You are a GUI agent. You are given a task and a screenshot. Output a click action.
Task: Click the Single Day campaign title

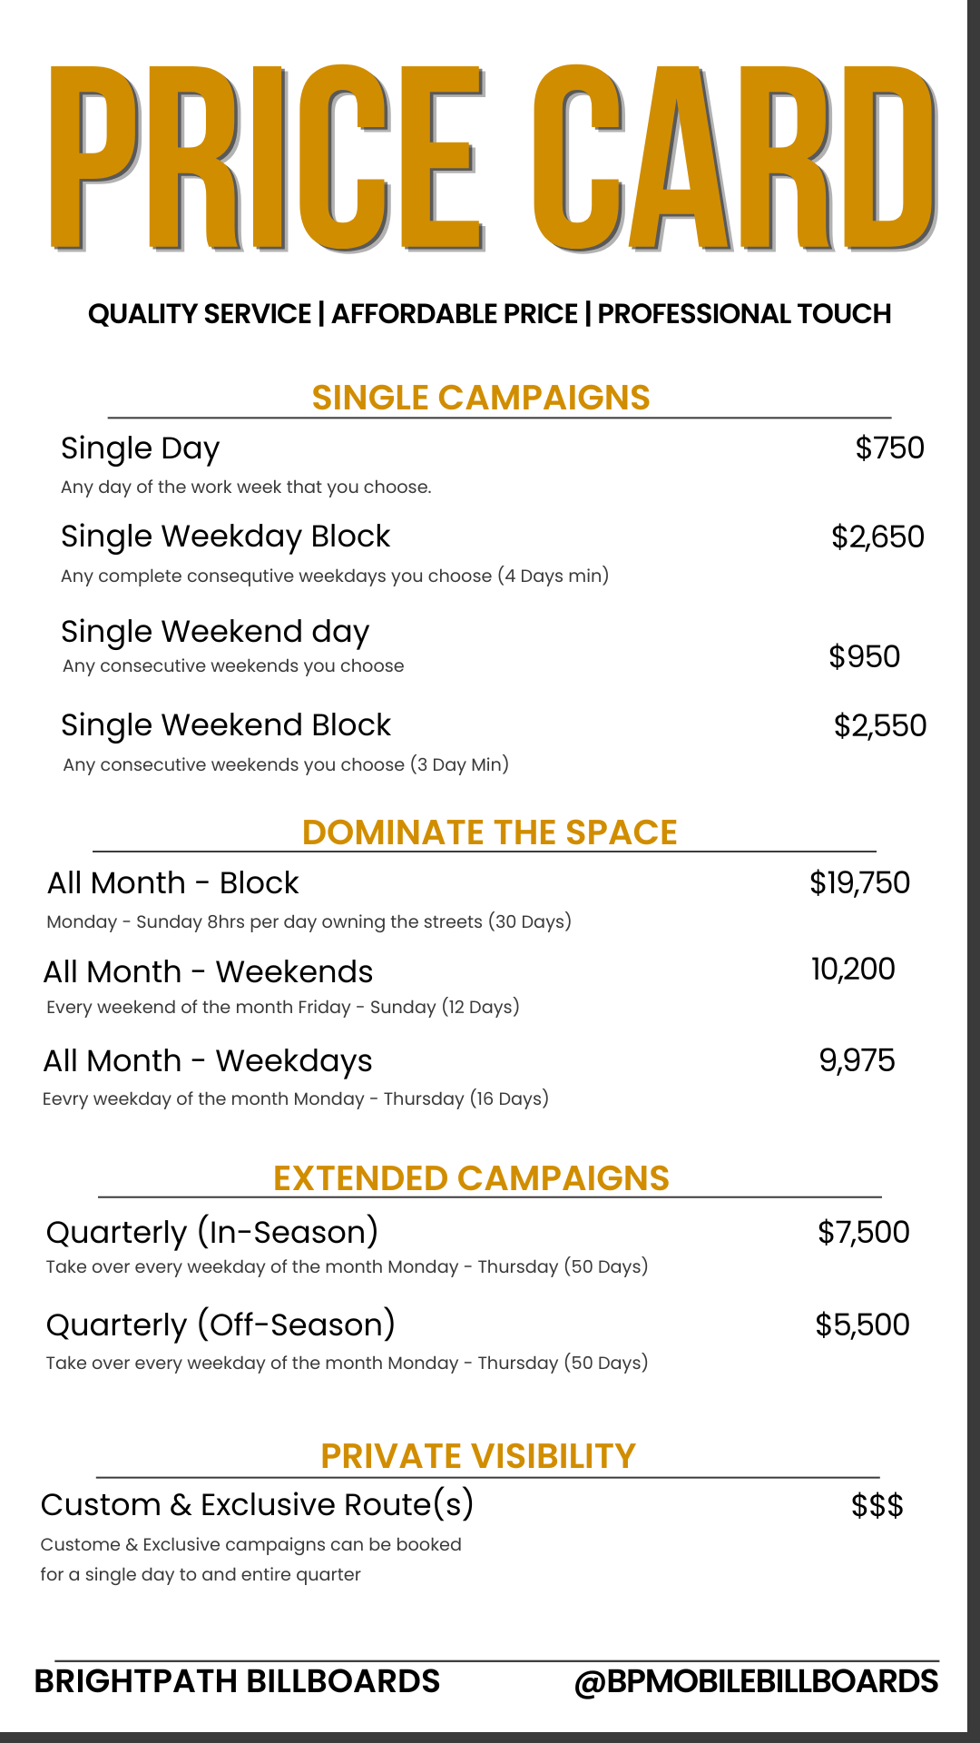click(141, 448)
